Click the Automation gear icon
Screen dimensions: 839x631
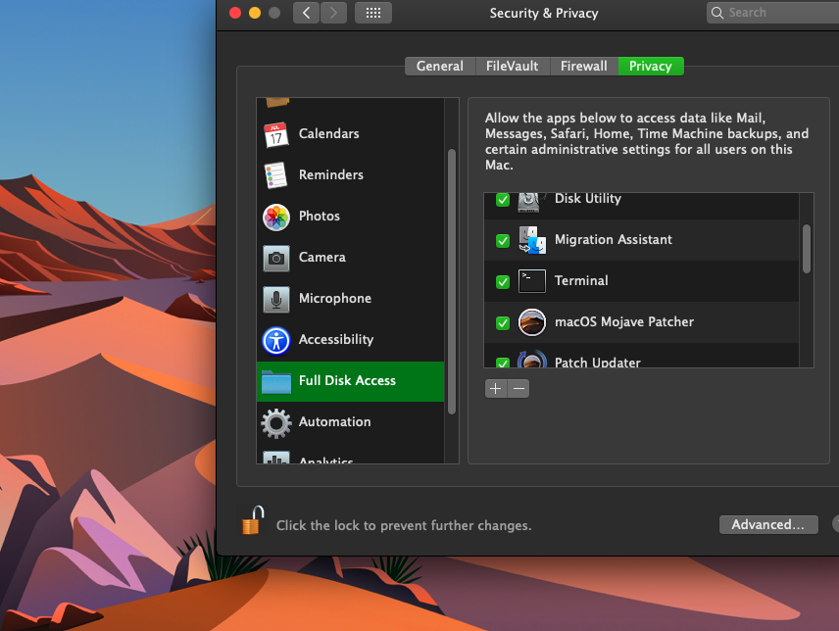276,423
